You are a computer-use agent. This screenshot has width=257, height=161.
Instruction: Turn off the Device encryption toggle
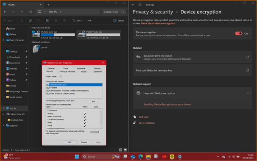(238, 33)
